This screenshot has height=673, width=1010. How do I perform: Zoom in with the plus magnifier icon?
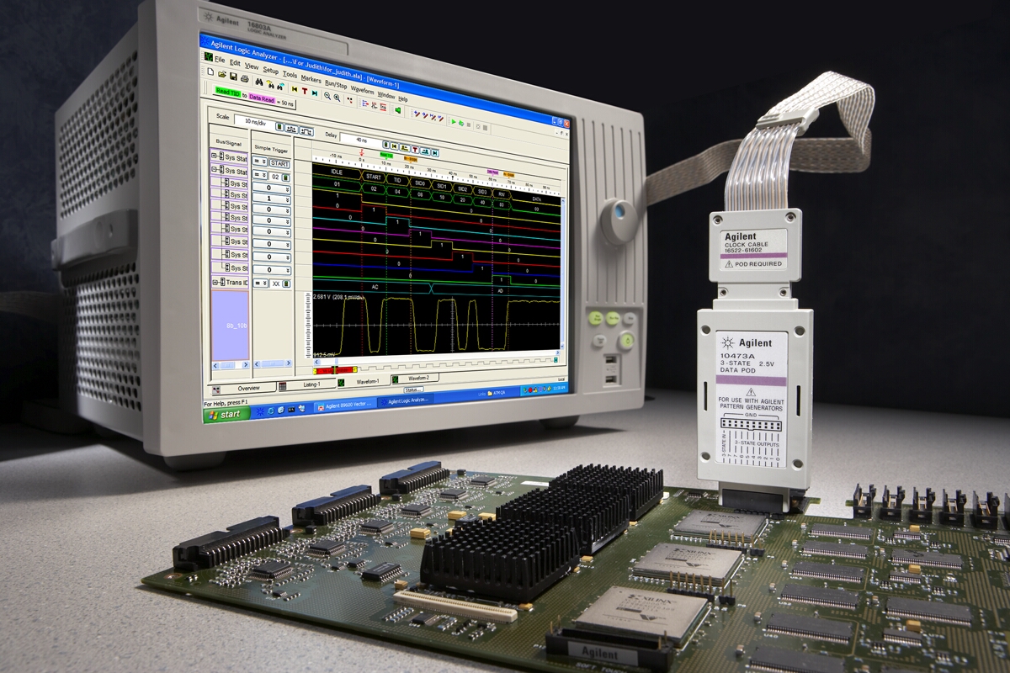tap(338, 98)
